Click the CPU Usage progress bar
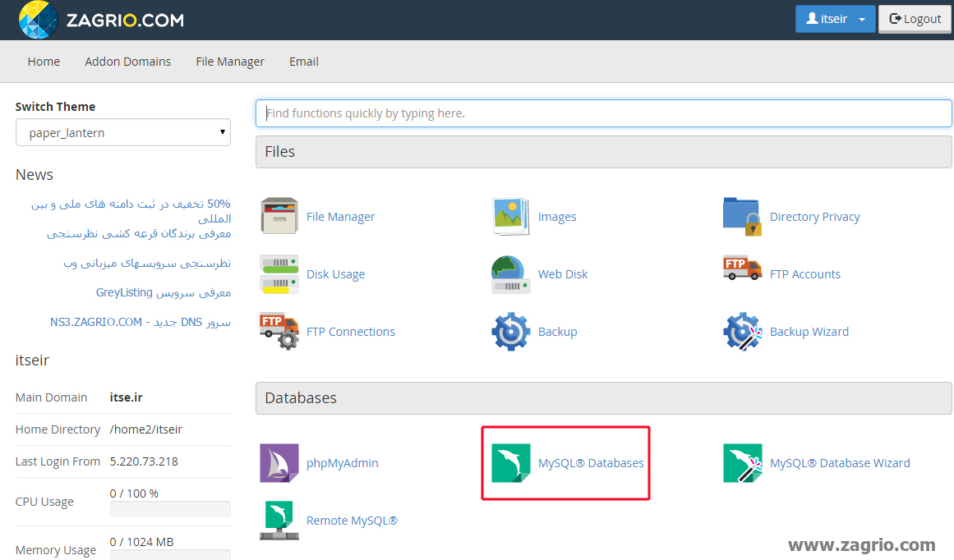The height and width of the screenshot is (560, 954). click(x=170, y=509)
